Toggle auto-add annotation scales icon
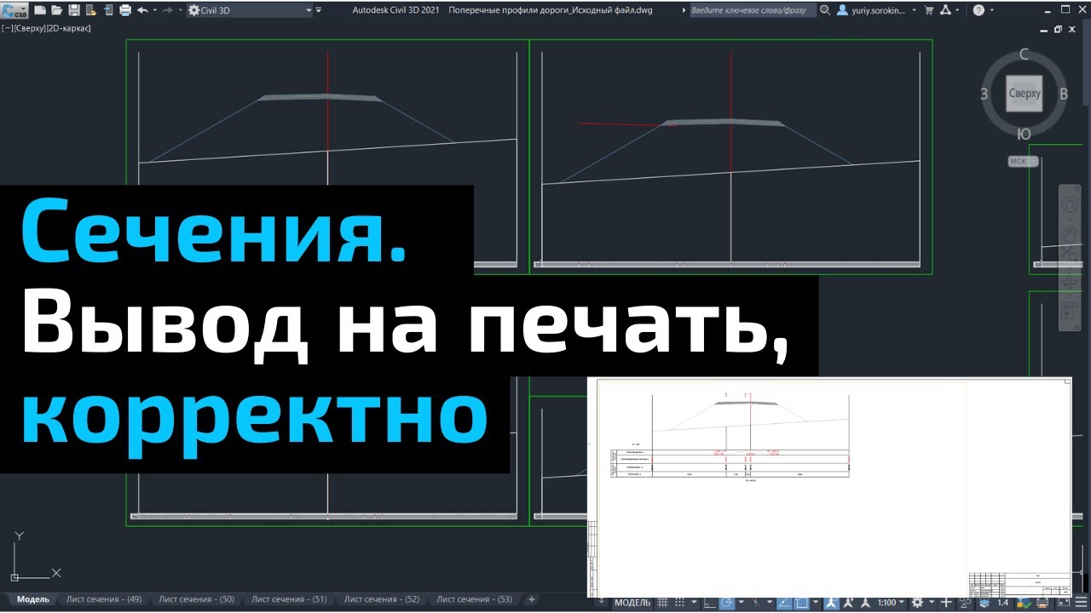Screen dimensions: 1091x613 pos(847,603)
